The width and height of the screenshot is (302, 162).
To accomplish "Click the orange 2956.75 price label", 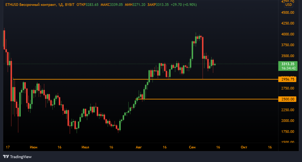I will [288, 80].
